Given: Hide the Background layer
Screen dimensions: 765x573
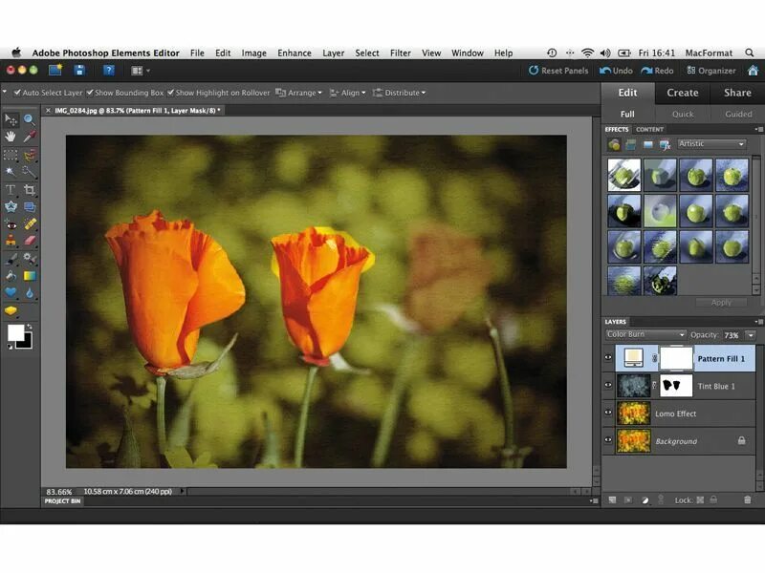Looking at the screenshot, I should [608, 439].
